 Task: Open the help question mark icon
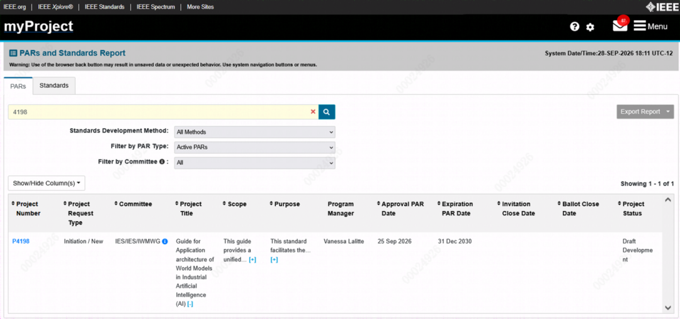coord(575,27)
